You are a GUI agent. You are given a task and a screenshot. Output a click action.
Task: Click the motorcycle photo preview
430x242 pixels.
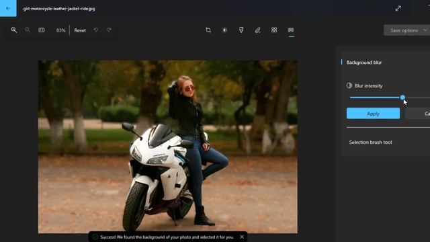(167, 147)
